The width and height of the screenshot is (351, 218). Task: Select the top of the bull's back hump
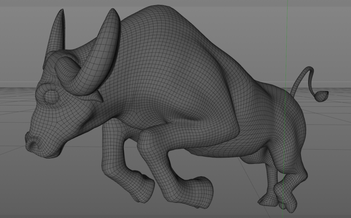[x=161, y=17]
